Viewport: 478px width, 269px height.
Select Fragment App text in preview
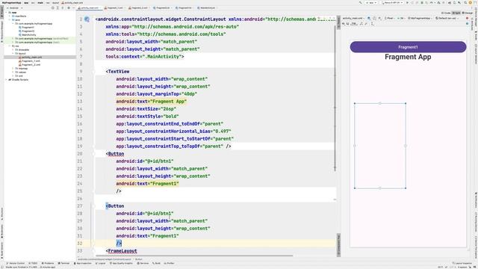[x=408, y=57]
